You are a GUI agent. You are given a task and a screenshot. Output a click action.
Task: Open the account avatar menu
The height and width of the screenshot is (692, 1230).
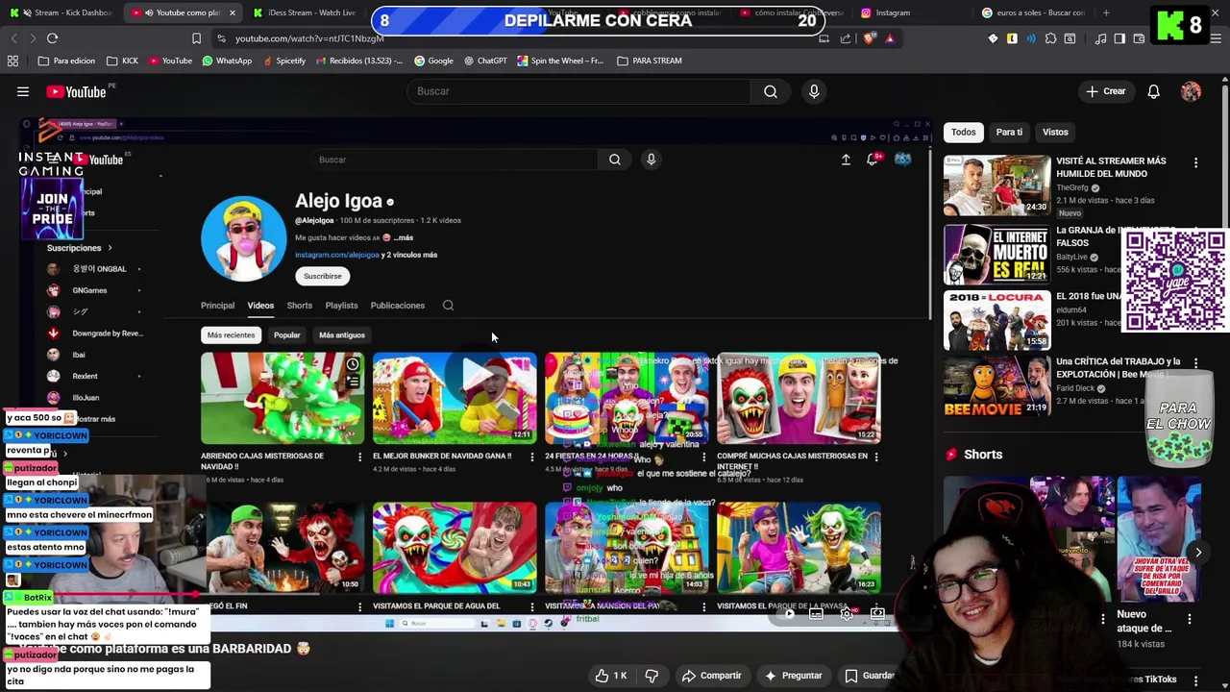[1191, 91]
